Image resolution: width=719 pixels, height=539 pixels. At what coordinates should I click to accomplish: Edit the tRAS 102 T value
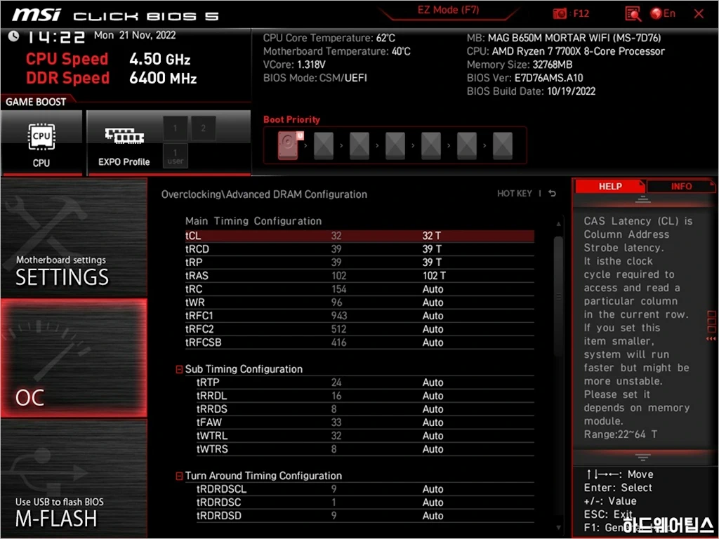click(434, 275)
